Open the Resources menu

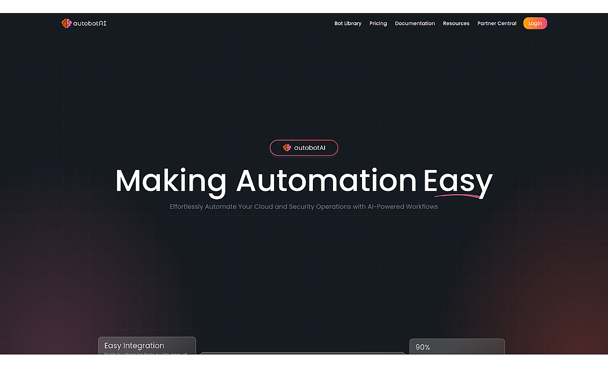click(x=456, y=23)
